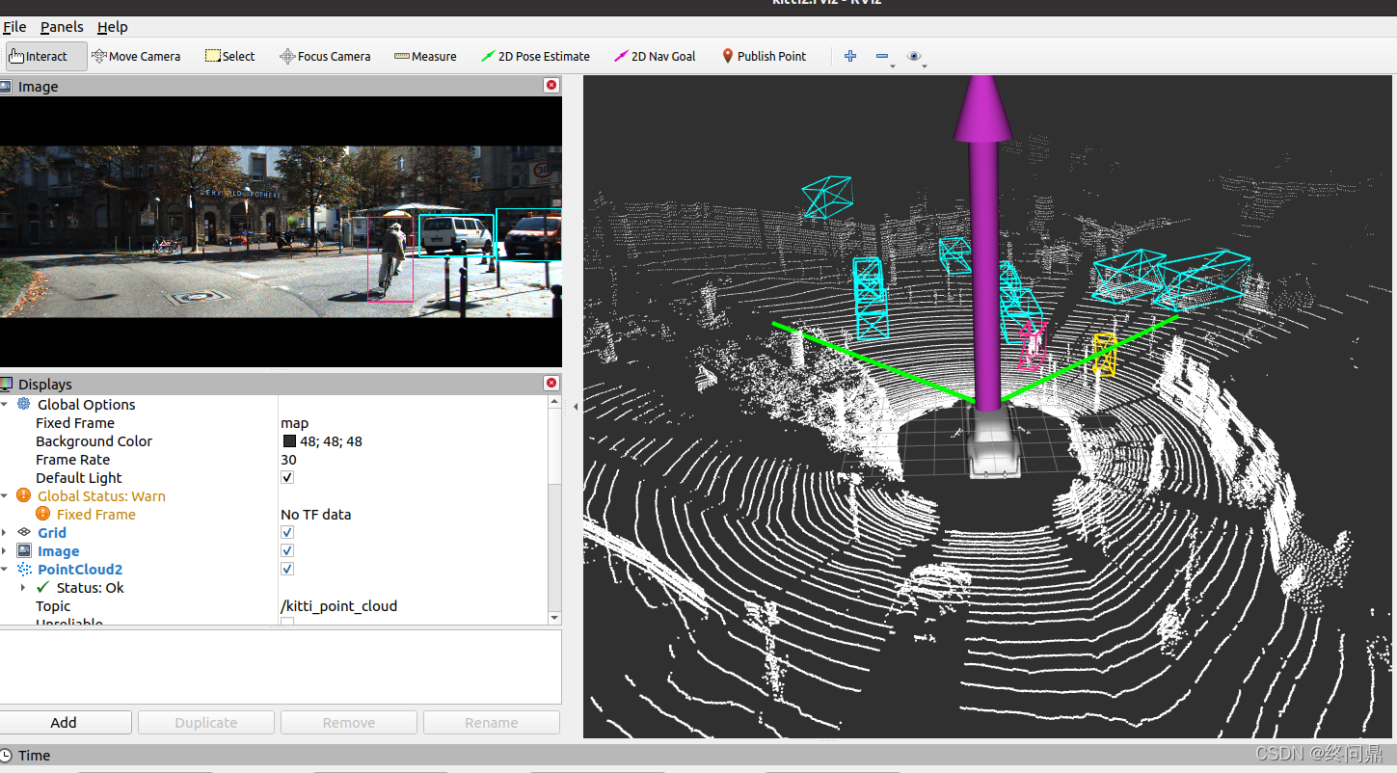Expand the Status: Ok node

click(x=23, y=588)
